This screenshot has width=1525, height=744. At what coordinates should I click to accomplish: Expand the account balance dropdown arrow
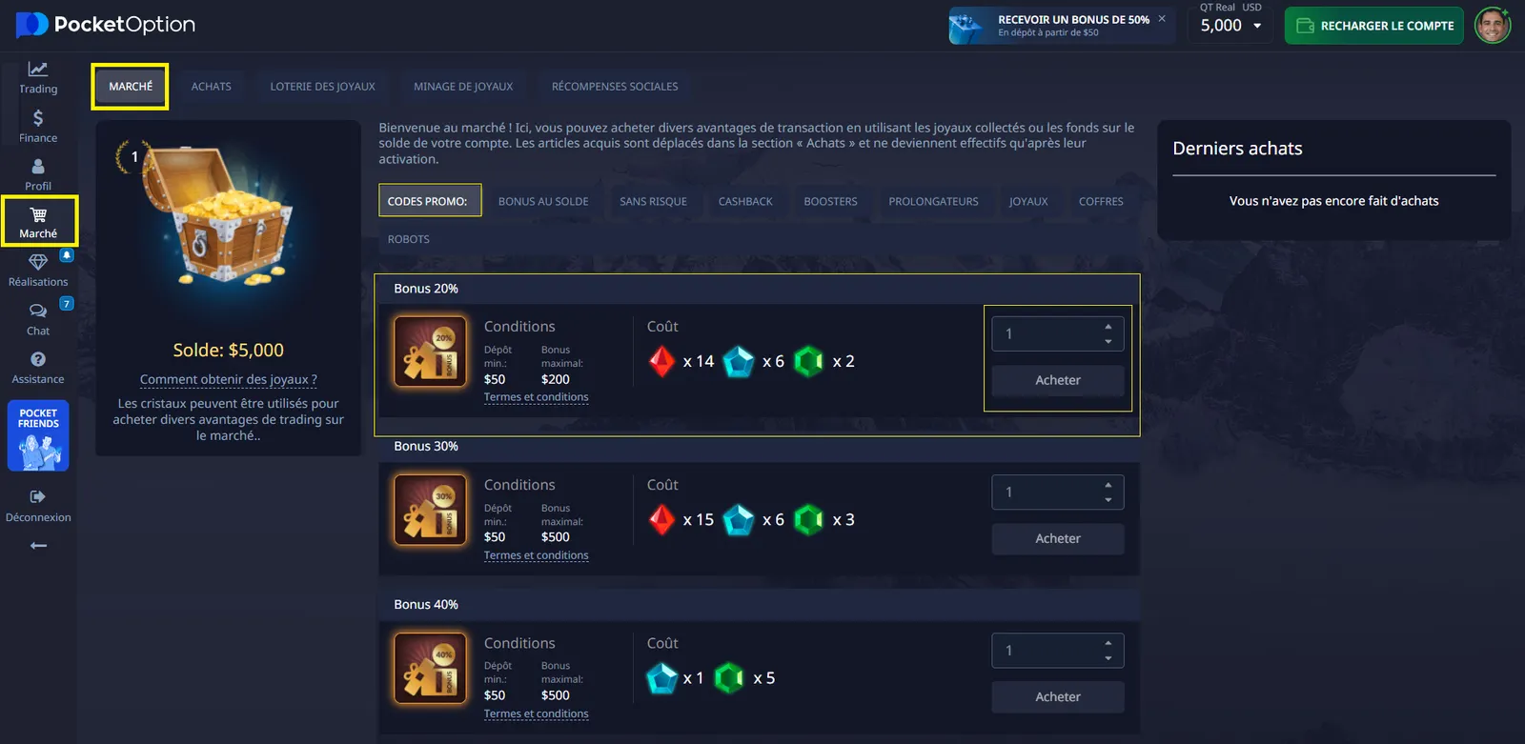click(x=1257, y=26)
